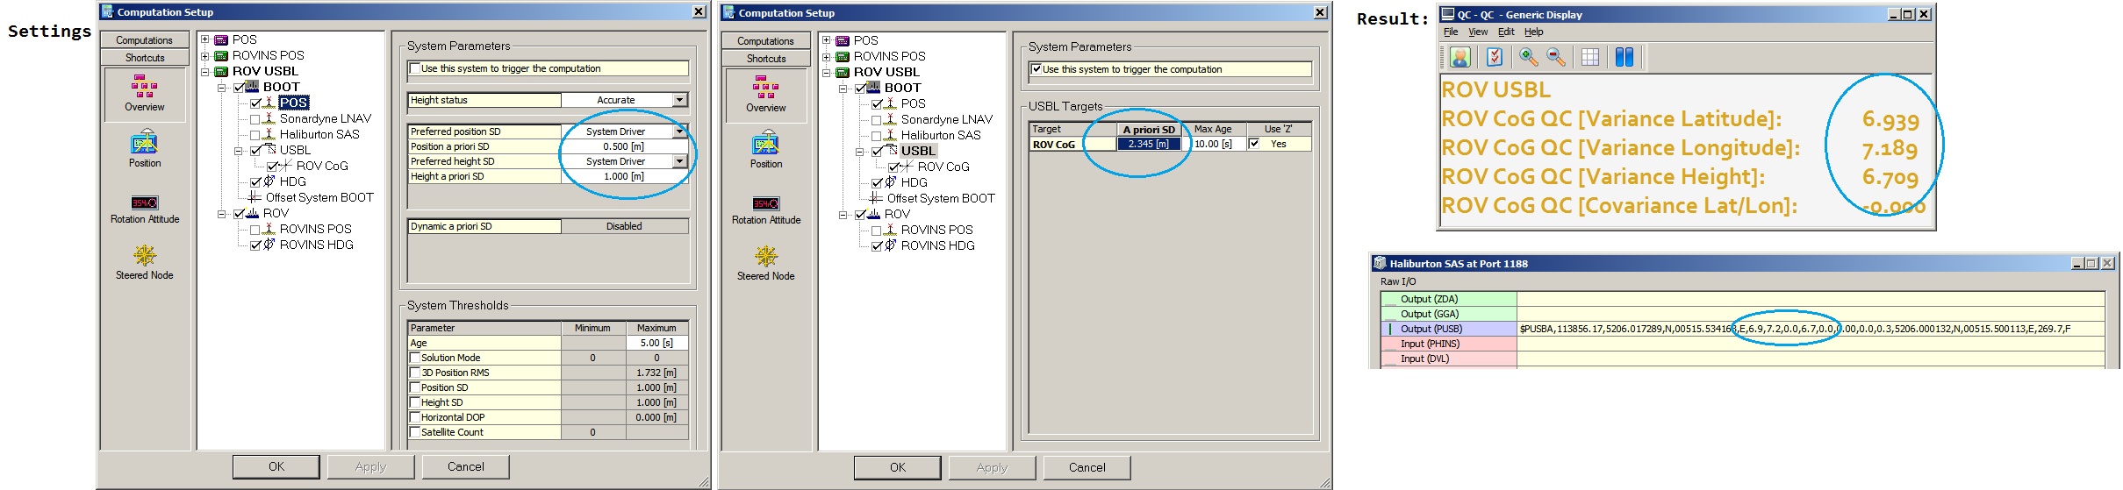This screenshot has height=490, width=2123.
Task: Expand ROVINS POS root node in right window
Action: [826, 56]
